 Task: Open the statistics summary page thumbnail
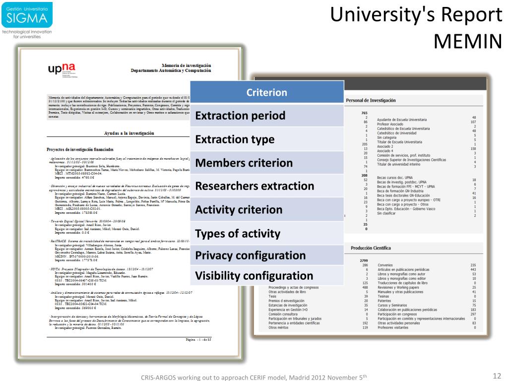coord(370,206)
